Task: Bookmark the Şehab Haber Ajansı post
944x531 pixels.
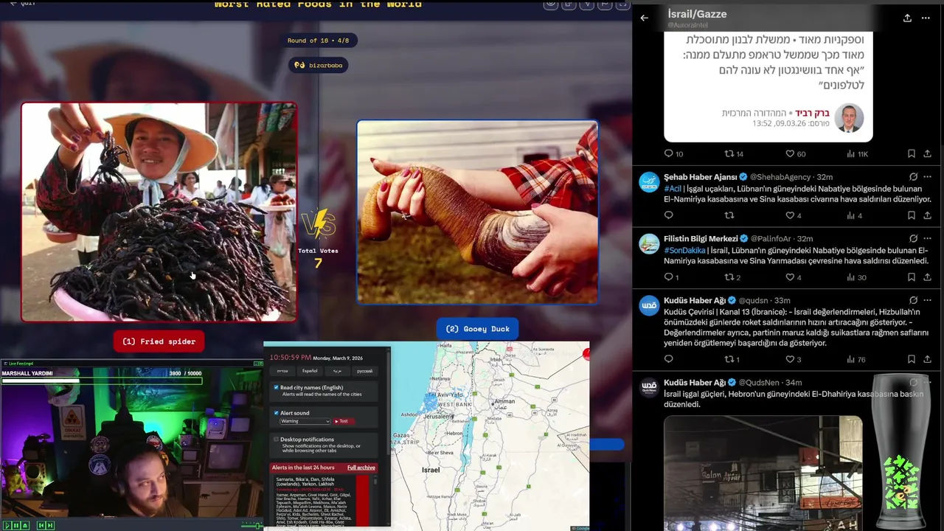Action: pyautogui.click(x=912, y=215)
